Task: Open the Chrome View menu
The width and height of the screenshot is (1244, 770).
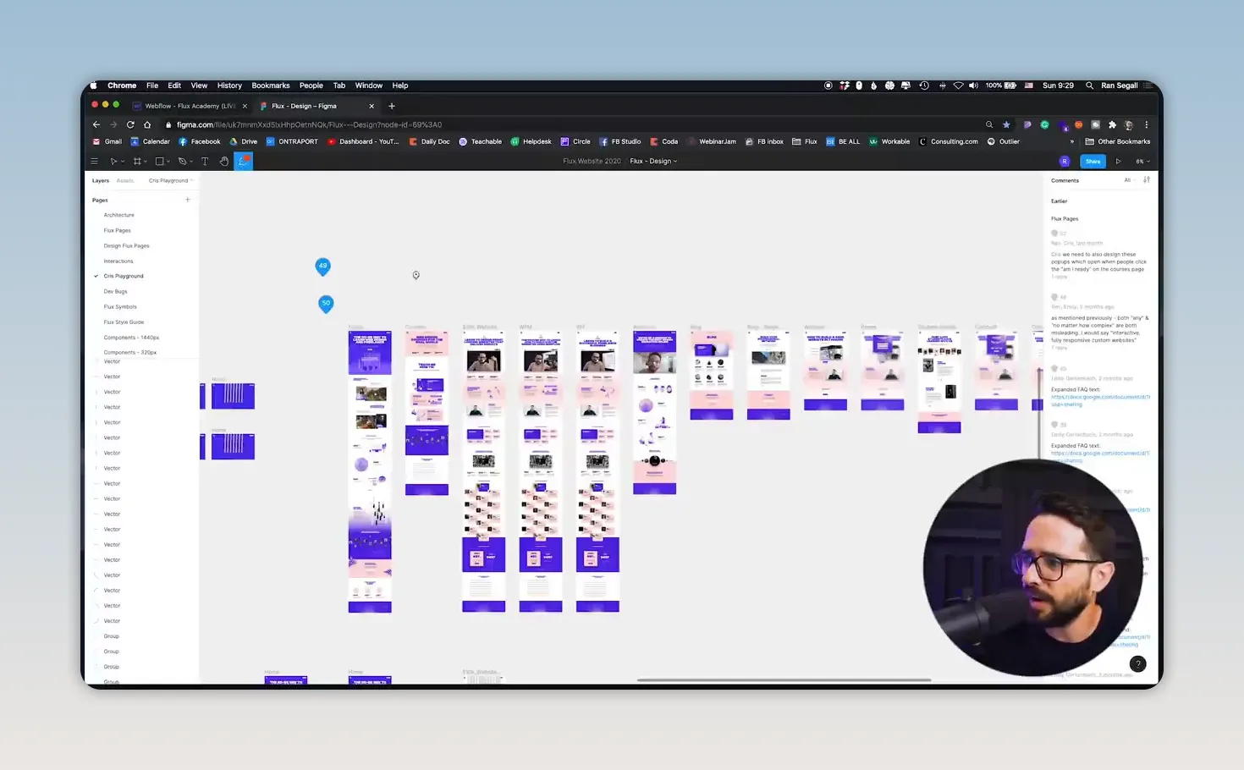Action: coord(199,85)
